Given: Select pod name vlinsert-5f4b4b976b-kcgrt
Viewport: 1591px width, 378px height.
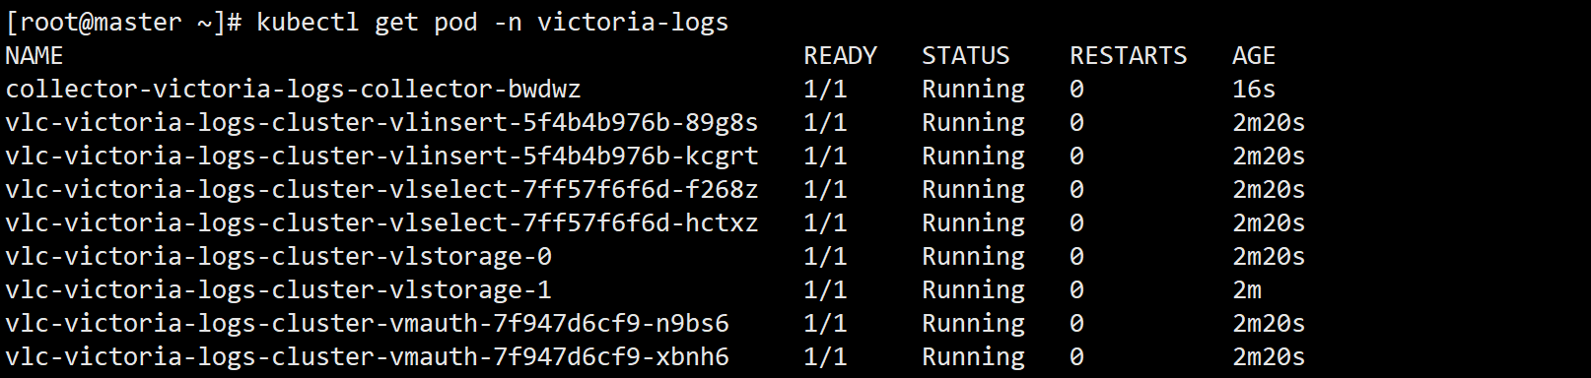Looking at the screenshot, I should click(x=382, y=157).
